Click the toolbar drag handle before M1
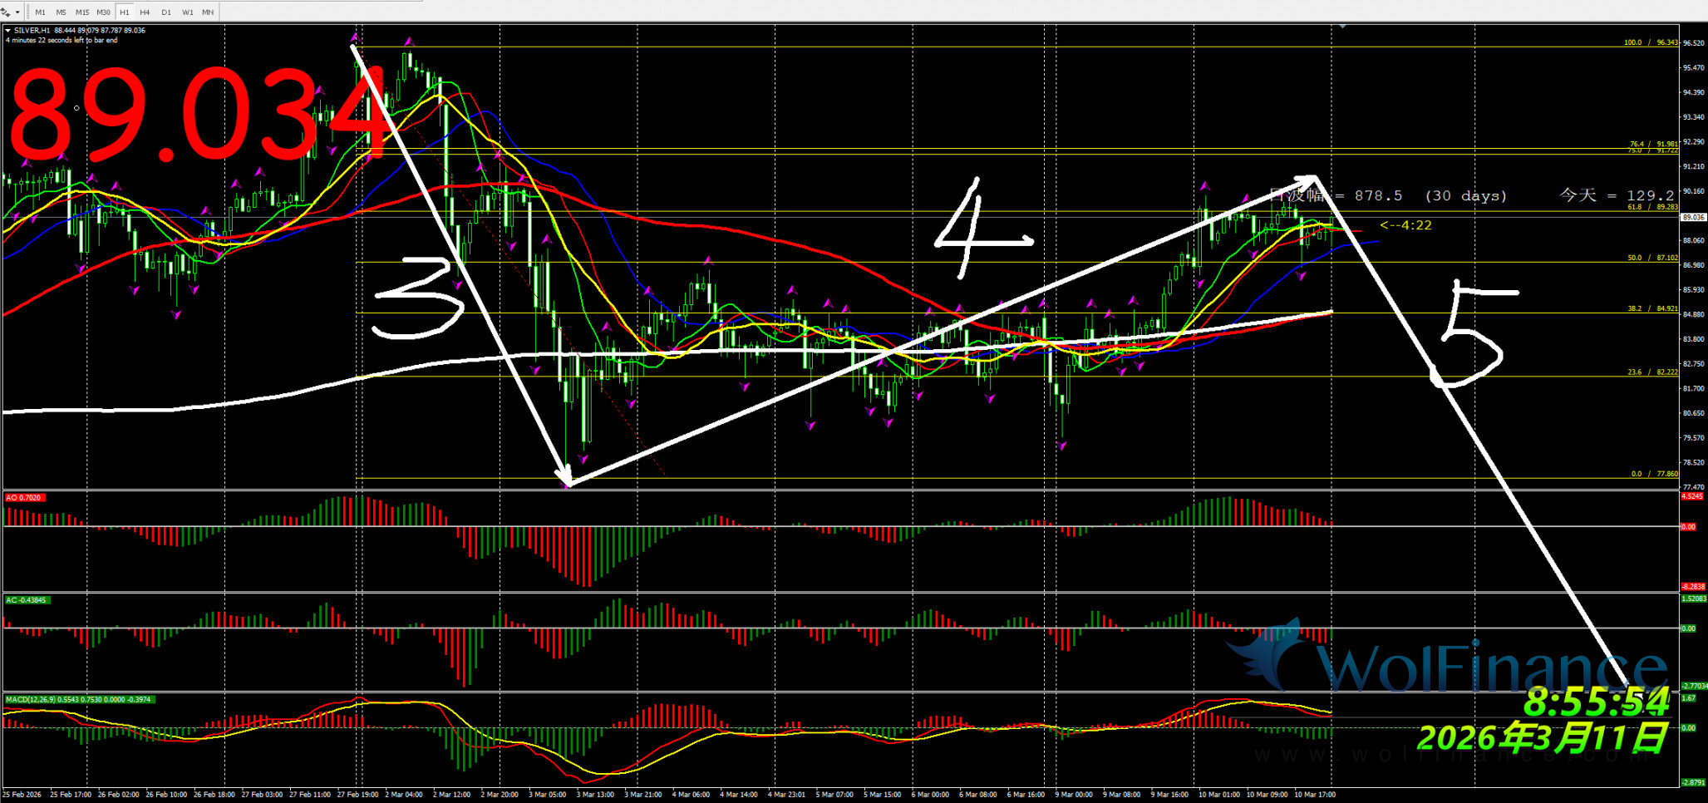Screen dimensions: 1708x803 pos(27,12)
